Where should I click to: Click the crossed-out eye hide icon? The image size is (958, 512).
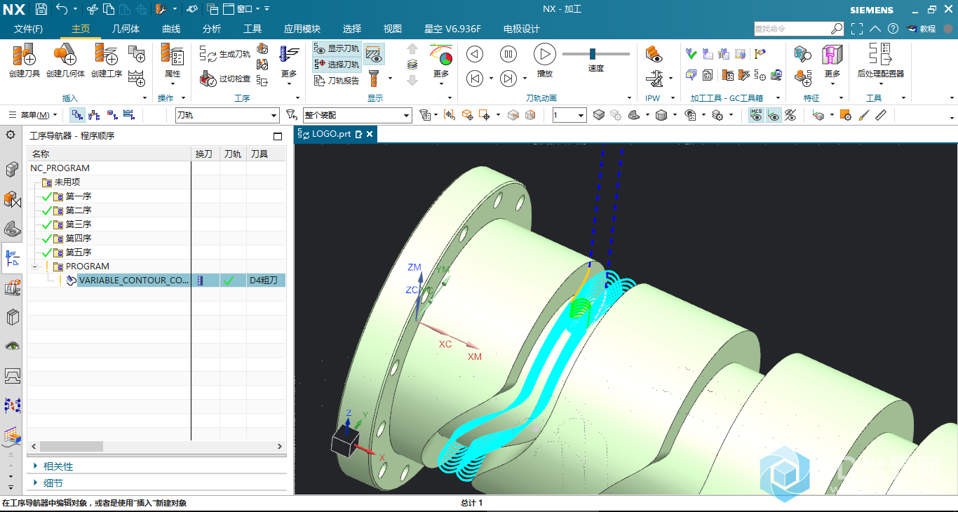[790, 115]
